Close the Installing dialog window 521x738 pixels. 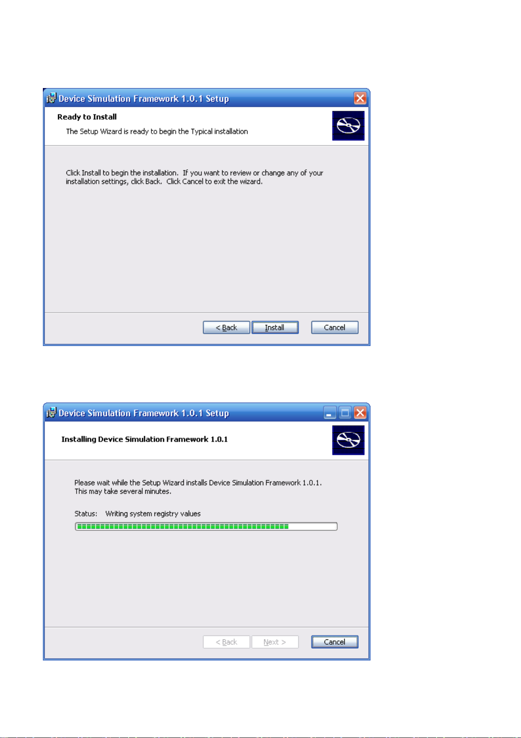click(x=360, y=413)
